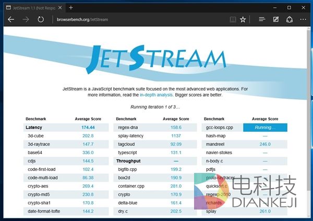Refresh the JetStream page
This screenshot has height=221, width=313.
(x=41, y=19)
